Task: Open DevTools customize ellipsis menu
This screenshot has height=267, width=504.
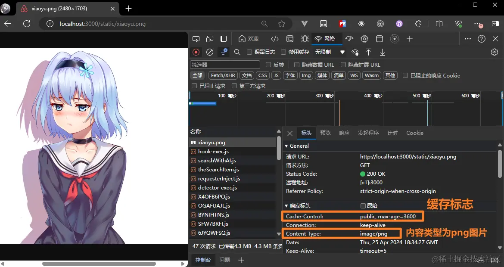Action: coord(468,39)
